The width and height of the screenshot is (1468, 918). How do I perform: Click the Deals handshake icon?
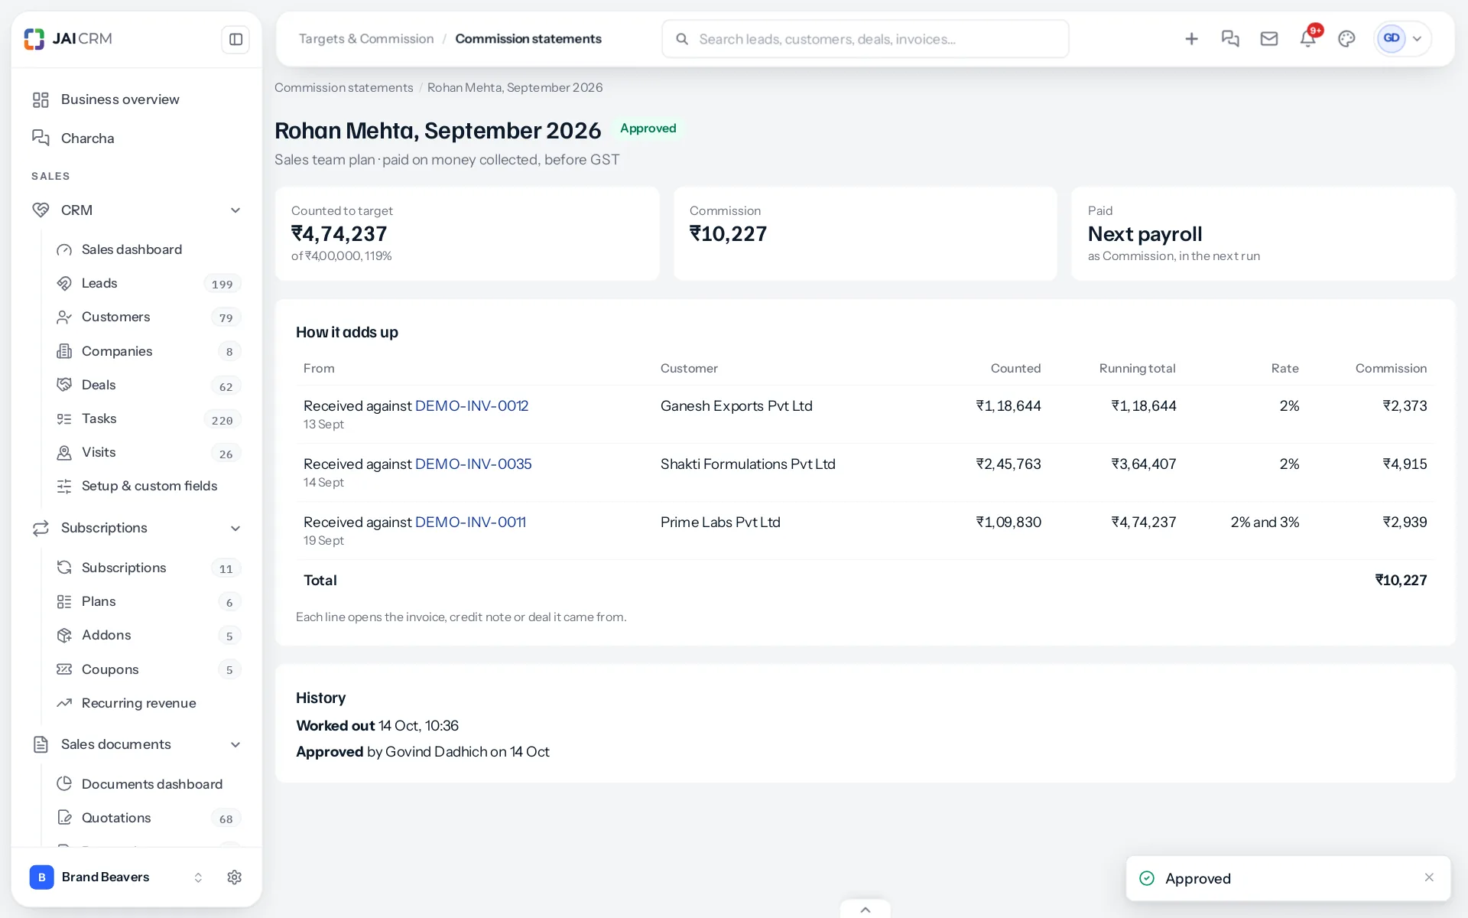coord(64,385)
